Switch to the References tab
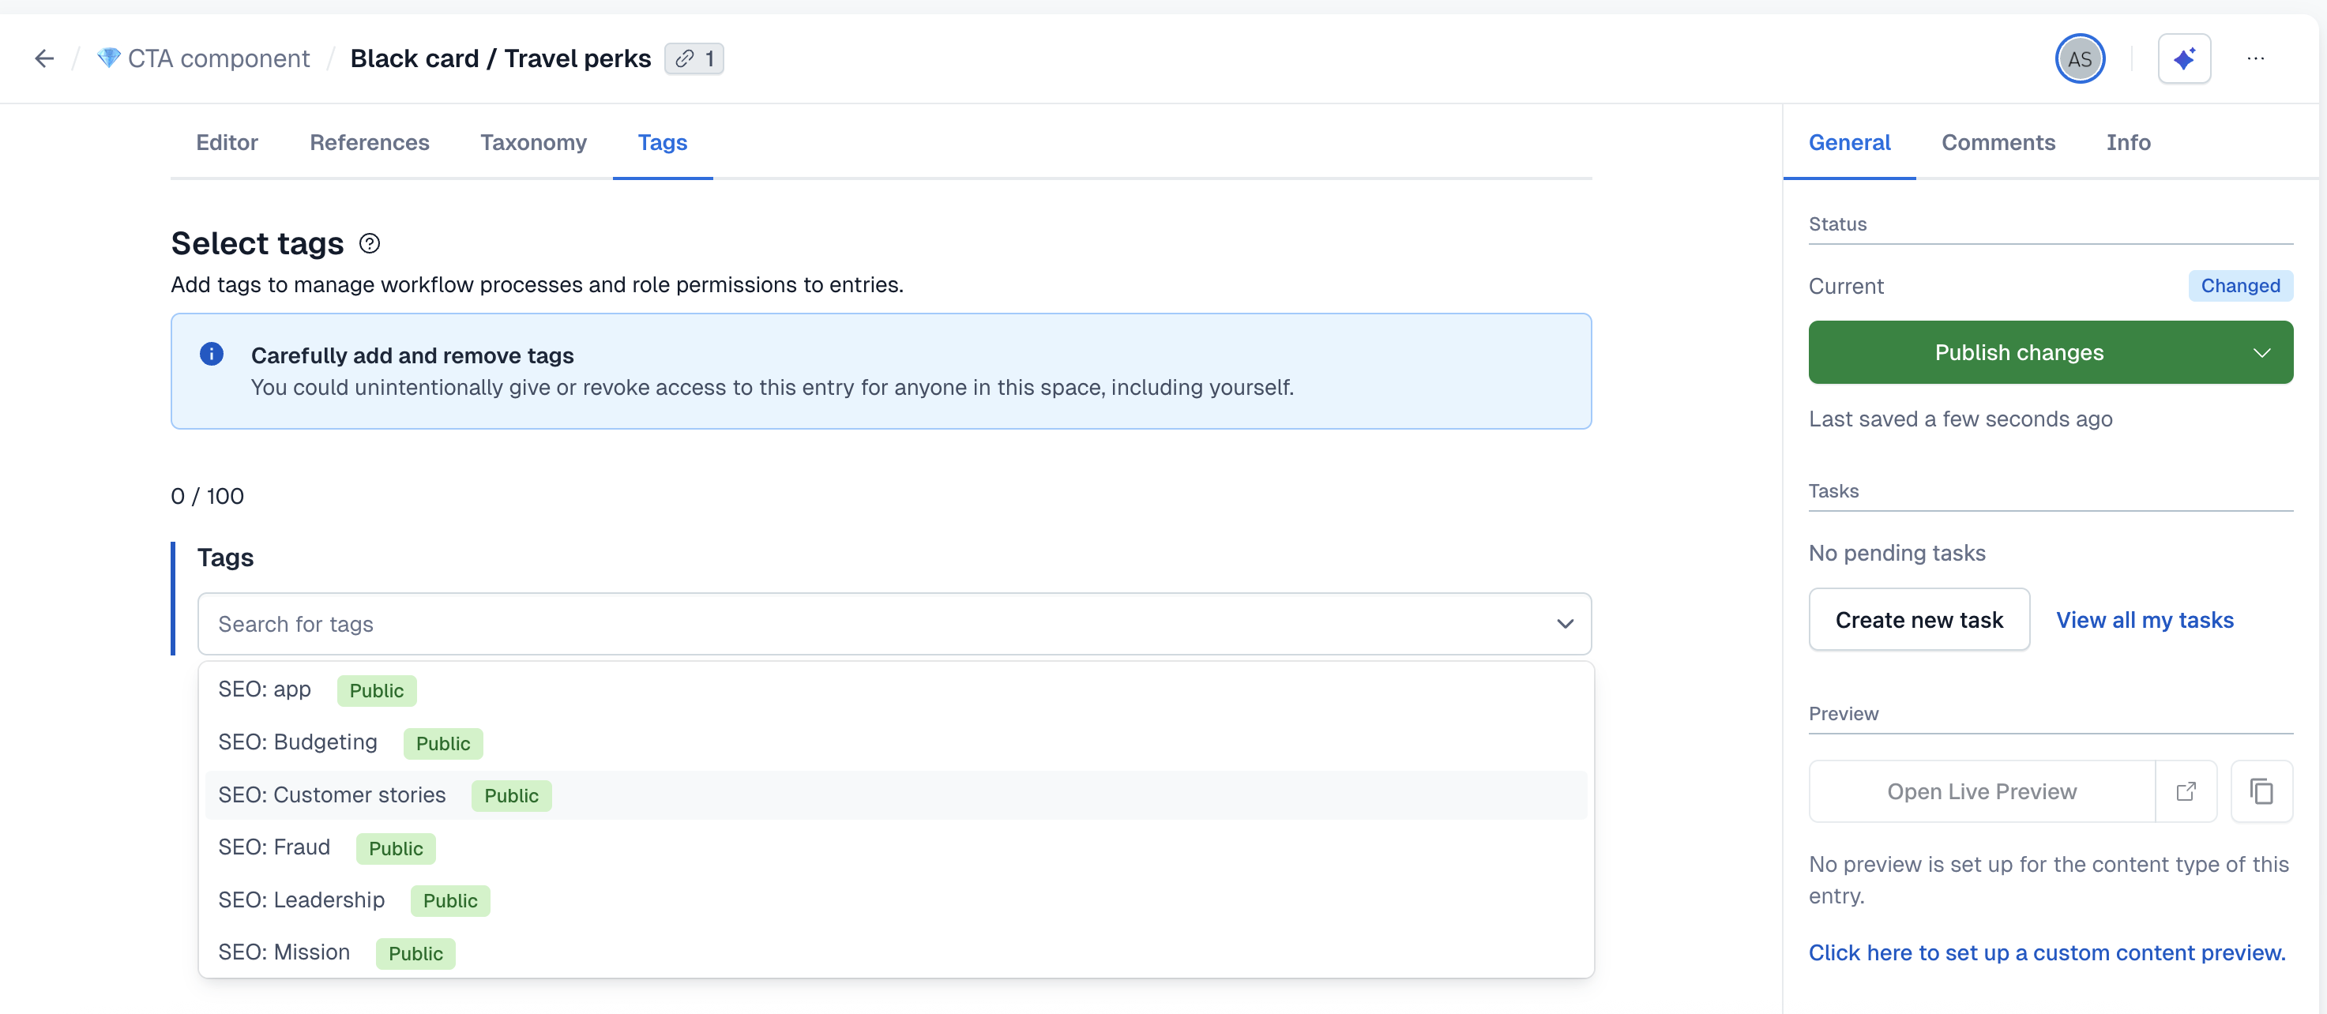Image resolution: width=2327 pixels, height=1014 pixels. (x=369, y=143)
